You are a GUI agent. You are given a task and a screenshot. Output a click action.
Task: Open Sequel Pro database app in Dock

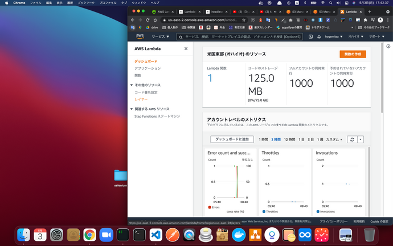click(x=206, y=235)
